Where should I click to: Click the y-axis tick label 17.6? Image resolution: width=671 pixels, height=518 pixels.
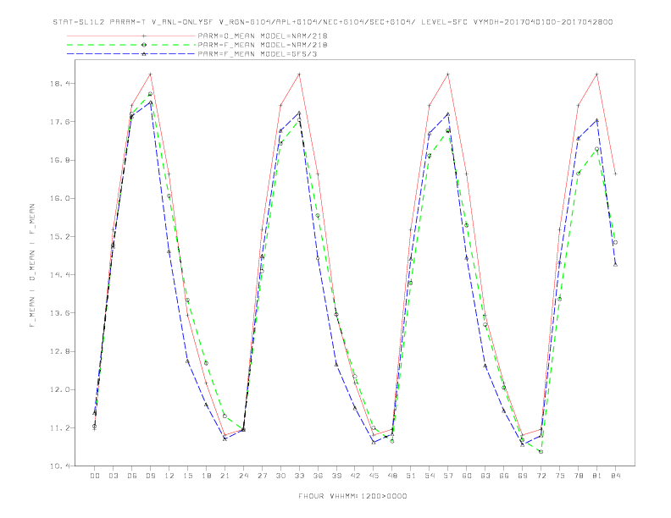click(58, 122)
